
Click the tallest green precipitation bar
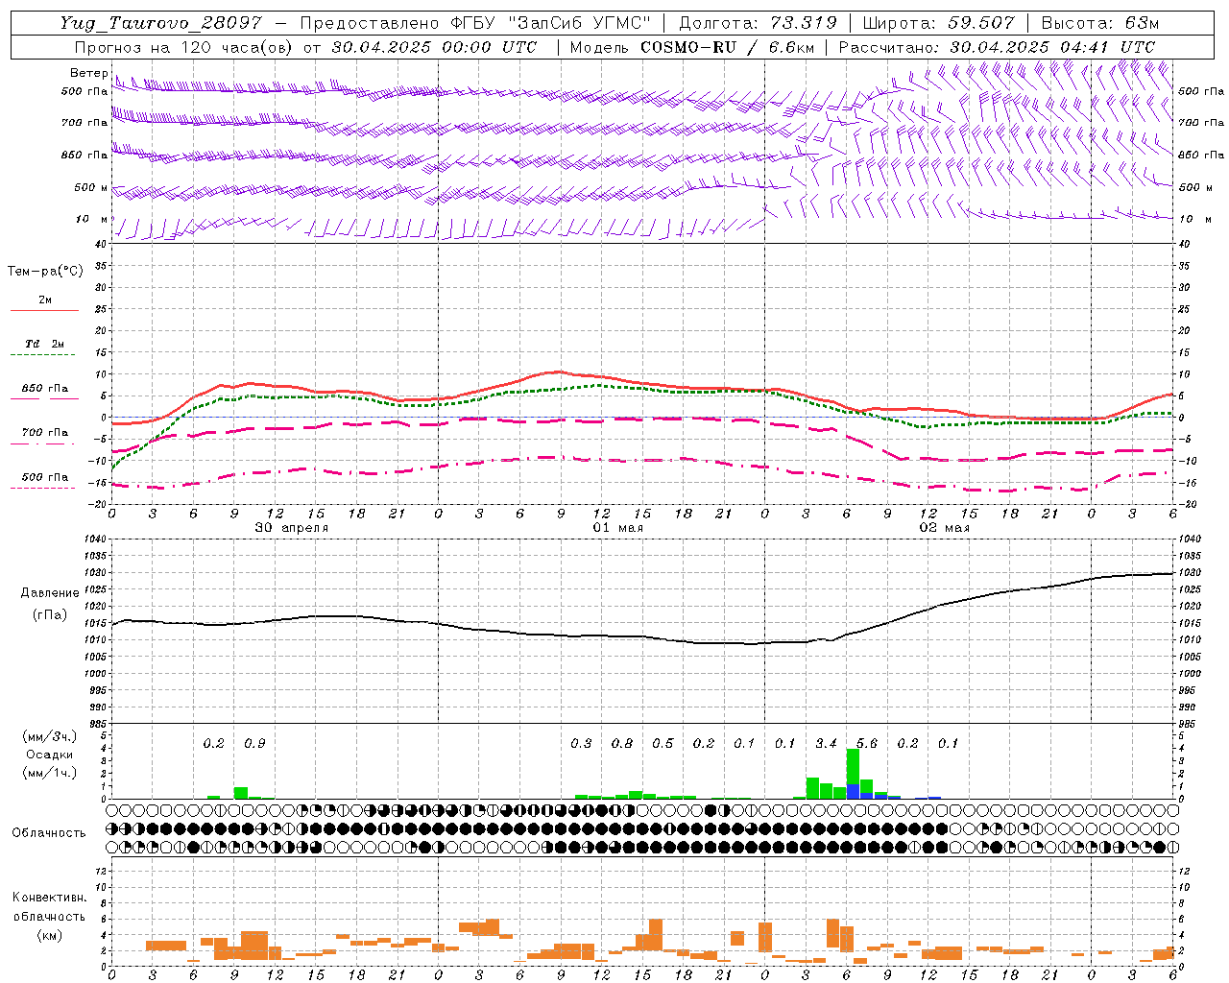[x=853, y=766]
